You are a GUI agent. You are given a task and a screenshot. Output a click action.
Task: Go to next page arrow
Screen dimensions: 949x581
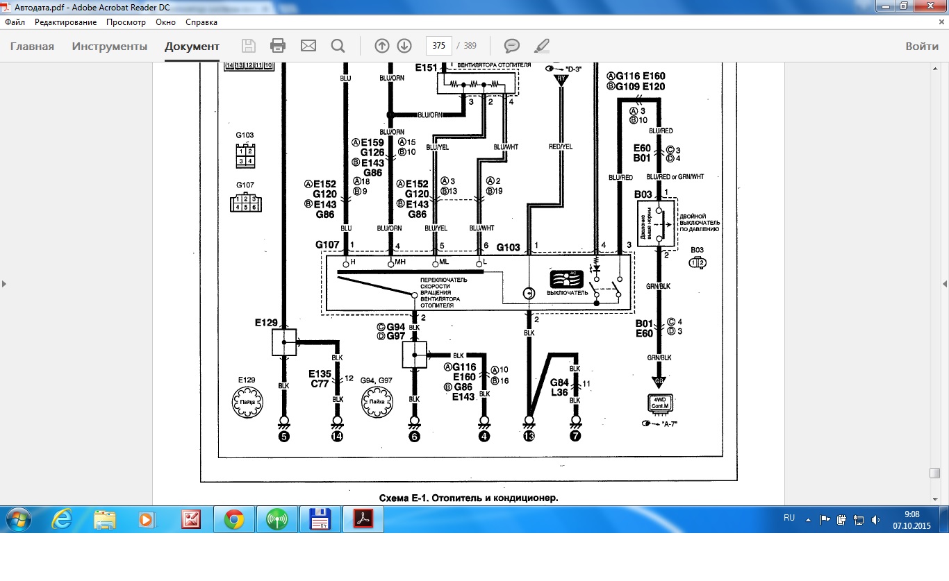pos(404,46)
